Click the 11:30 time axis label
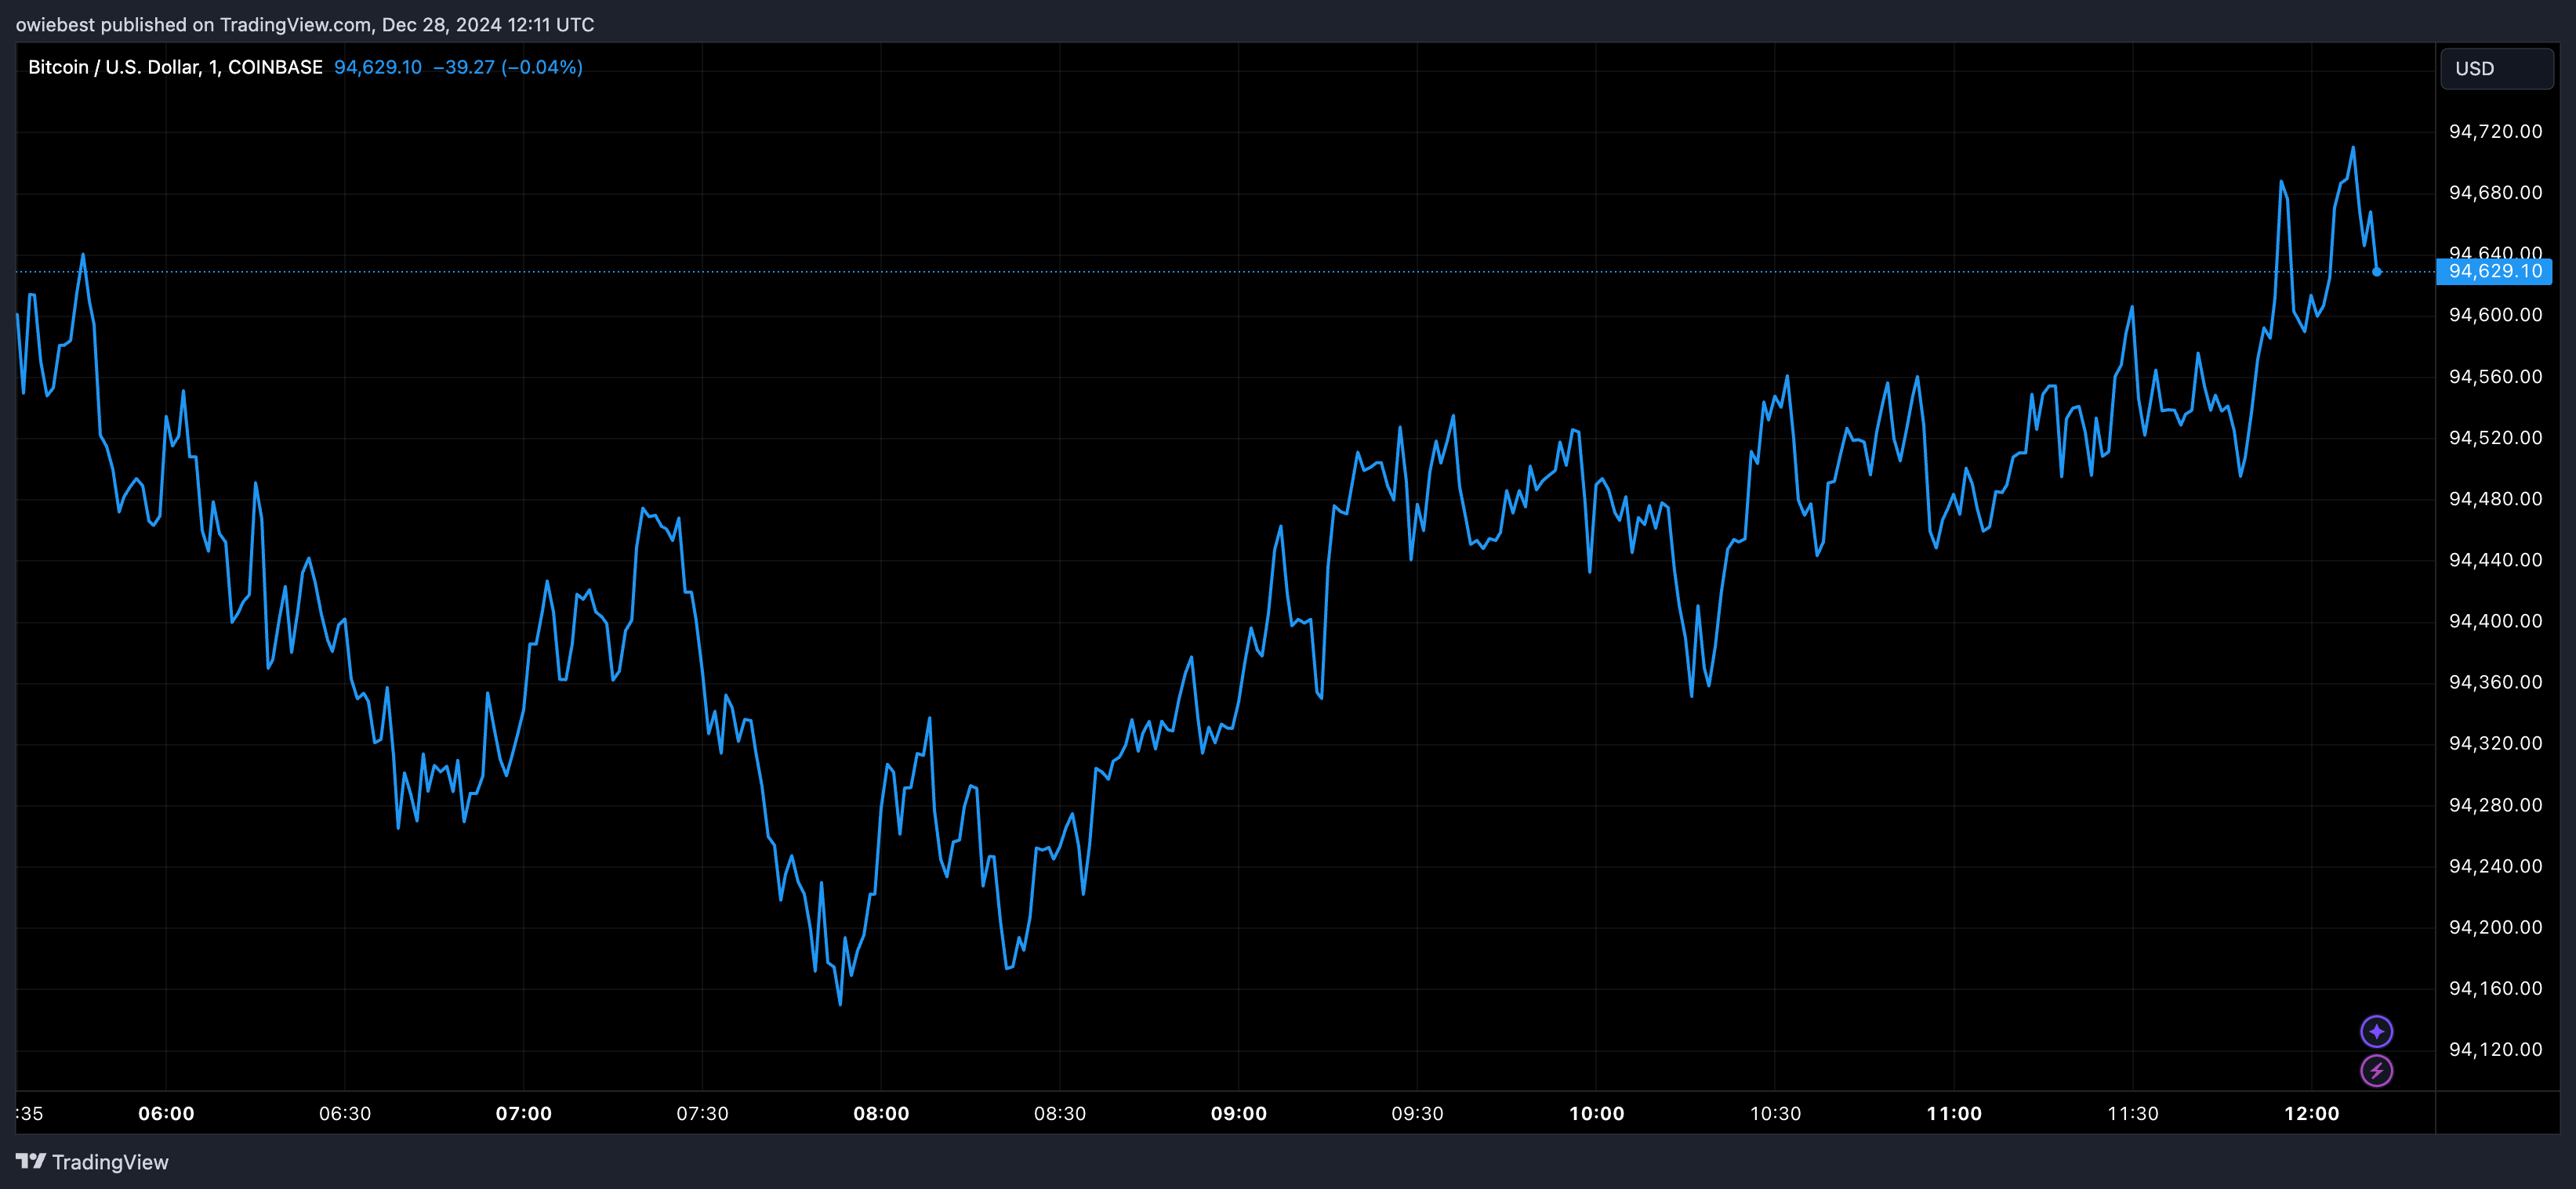Image resolution: width=2576 pixels, height=1189 pixels. tap(2133, 1113)
